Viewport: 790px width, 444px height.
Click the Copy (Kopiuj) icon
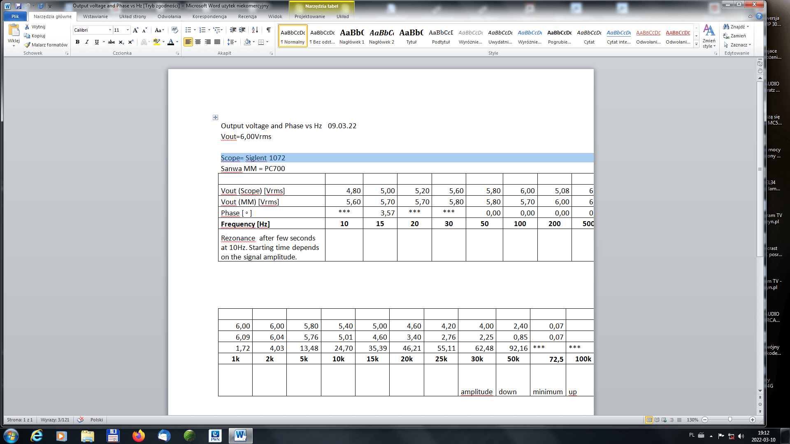click(27, 36)
